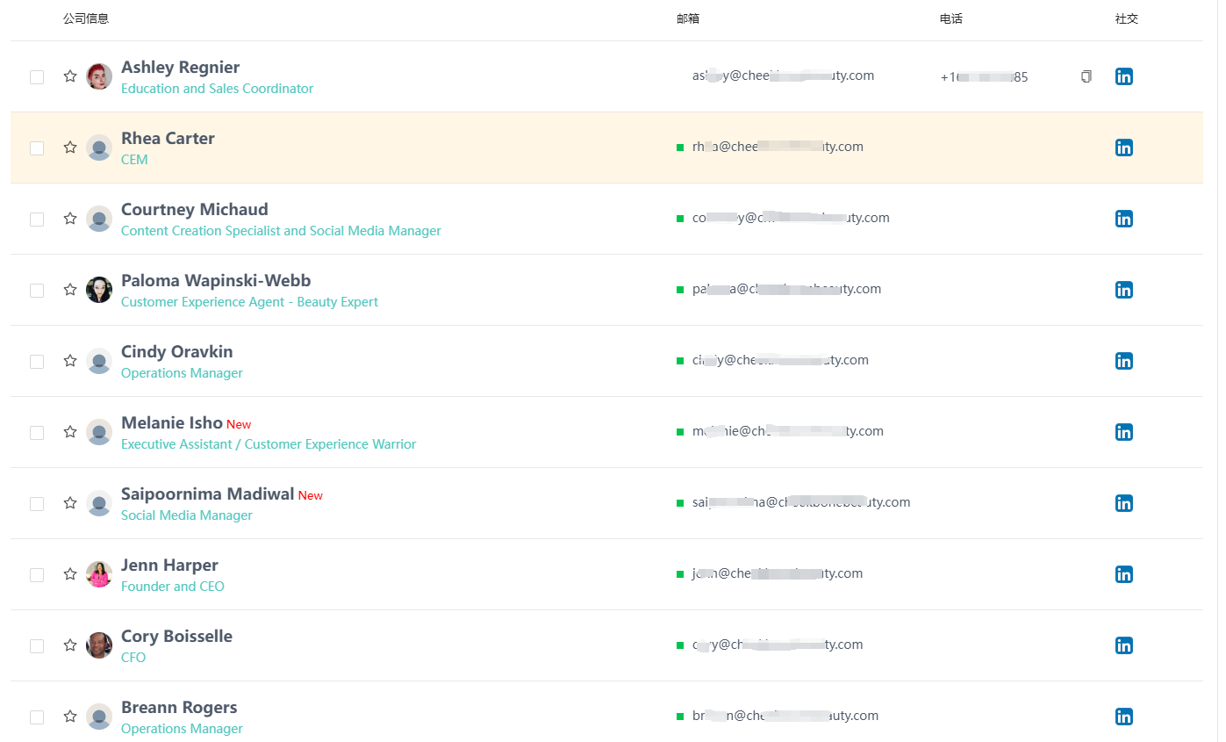
Task: Check the box for Paloma Wapinski-Webb
Action: [37, 291]
